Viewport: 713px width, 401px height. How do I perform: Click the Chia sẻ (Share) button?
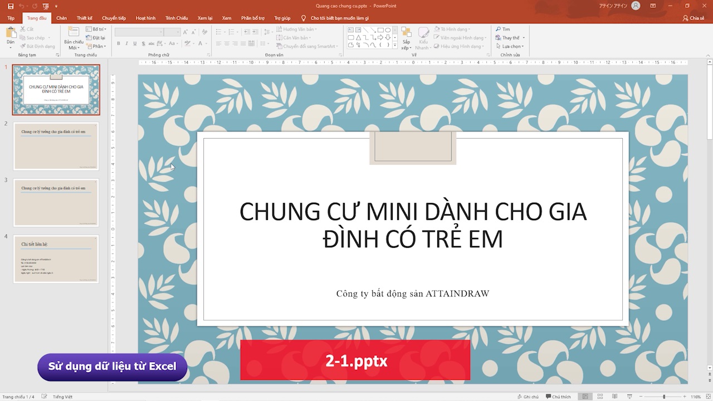click(694, 18)
